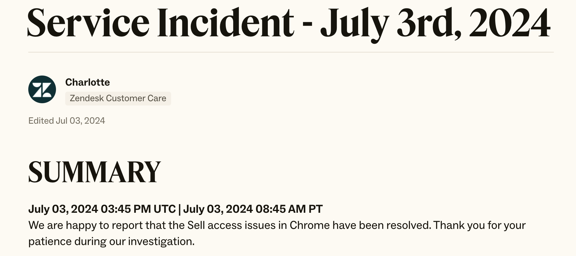This screenshot has width=576, height=256.
Task: Click the horizontal divider under the title
Action: pyautogui.click(x=291, y=52)
